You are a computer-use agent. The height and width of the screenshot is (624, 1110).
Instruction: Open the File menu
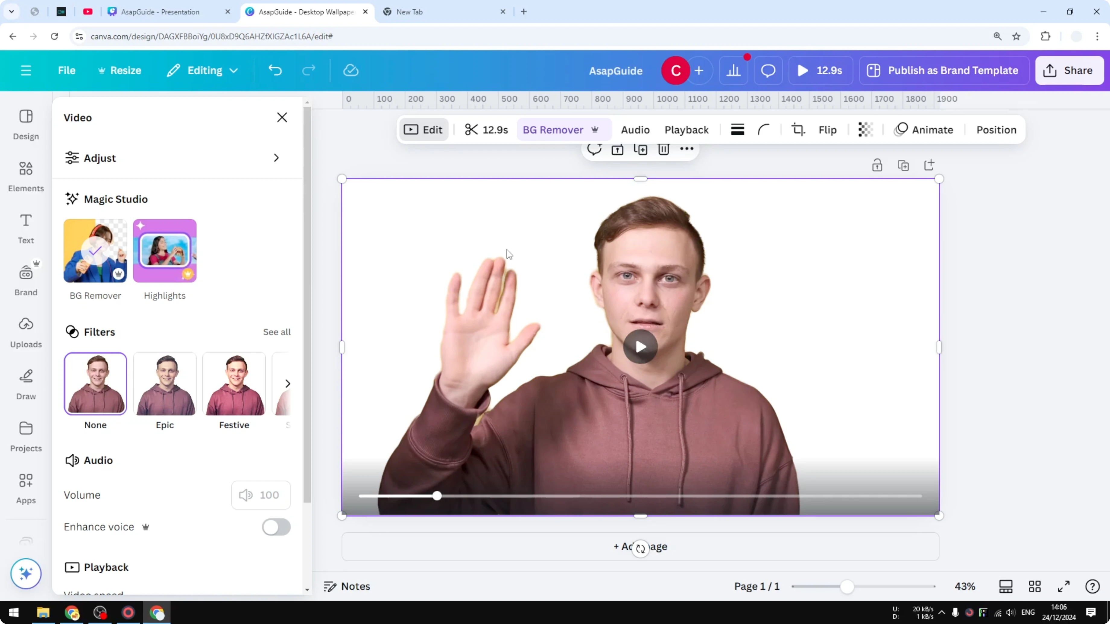click(x=67, y=70)
